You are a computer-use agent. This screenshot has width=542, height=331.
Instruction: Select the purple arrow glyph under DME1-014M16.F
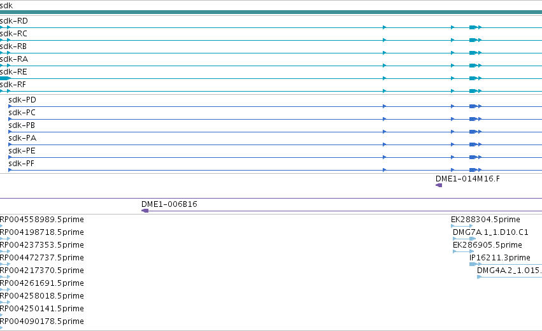439,185
